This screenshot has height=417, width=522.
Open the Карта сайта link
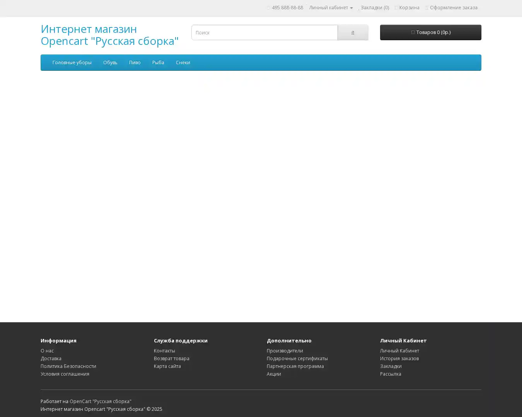click(x=167, y=366)
